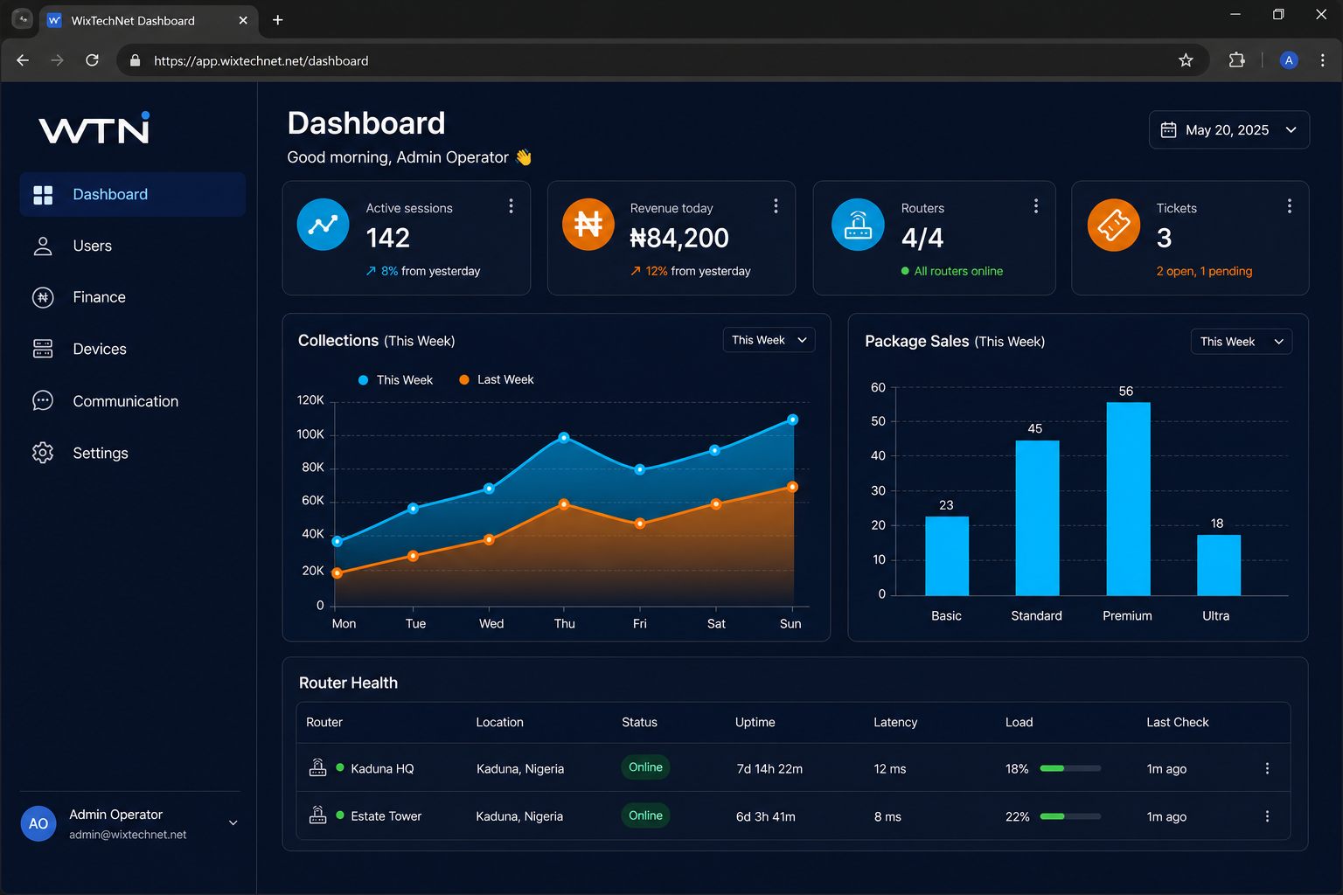
Task: Open row actions for Estate Tower
Action: click(x=1267, y=816)
